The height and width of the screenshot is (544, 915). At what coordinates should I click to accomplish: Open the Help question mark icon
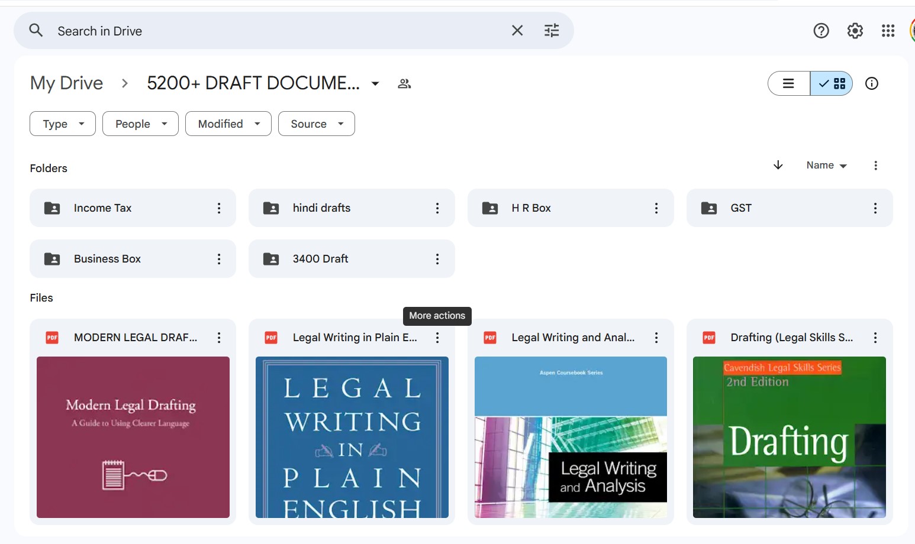pos(821,31)
